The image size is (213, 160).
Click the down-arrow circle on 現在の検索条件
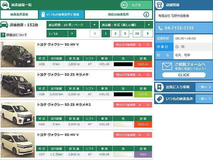point(146,14)
